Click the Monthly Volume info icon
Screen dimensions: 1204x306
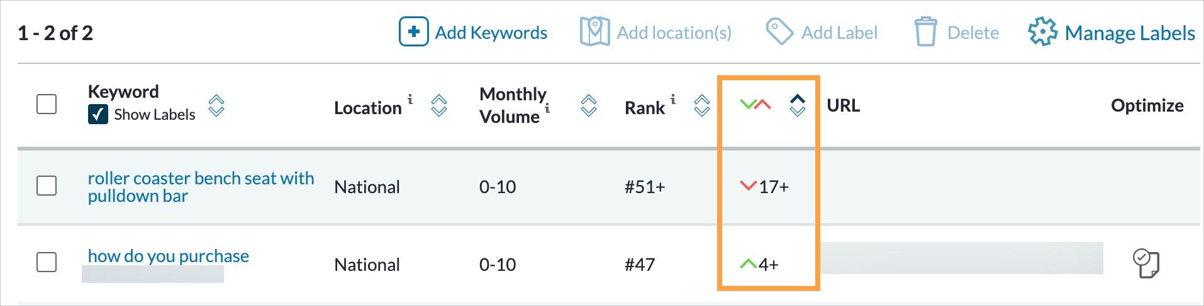coord(547,108)
